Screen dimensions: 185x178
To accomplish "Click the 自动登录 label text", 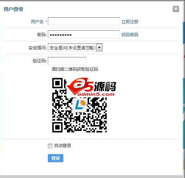I will [x=63, y=146].
